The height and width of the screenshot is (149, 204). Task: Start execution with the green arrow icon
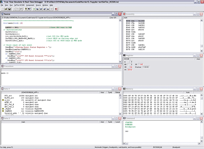[x=34, y=9]
